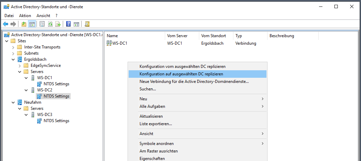Select NTDS Settings under WS-DC2
The image size is (361, 161).
(56, 96)
